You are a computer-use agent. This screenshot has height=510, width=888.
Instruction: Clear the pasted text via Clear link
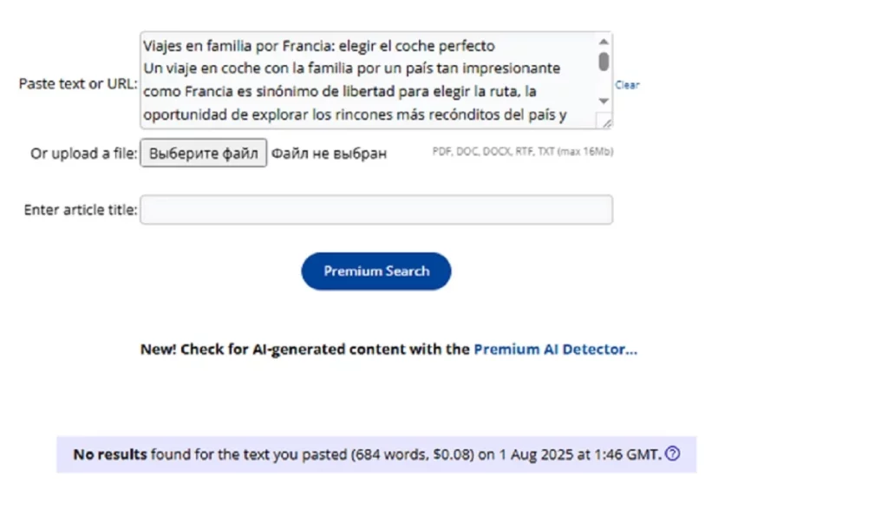(x=627, y=85)
